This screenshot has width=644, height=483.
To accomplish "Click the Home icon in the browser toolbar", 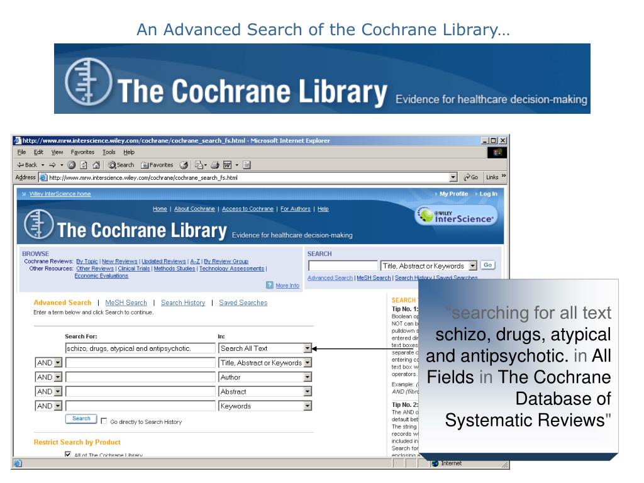I will click(x=96, y=165).
